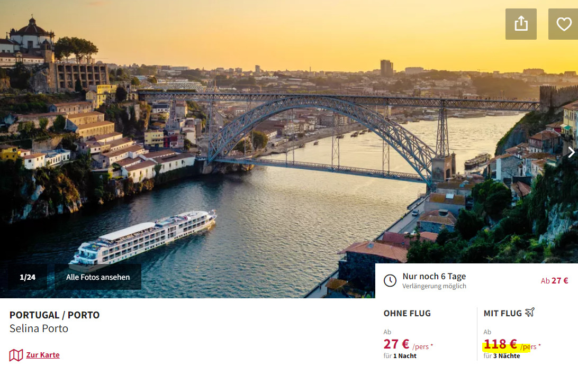Click the Alle Fotos ansehen button

(x=98, y=277)
